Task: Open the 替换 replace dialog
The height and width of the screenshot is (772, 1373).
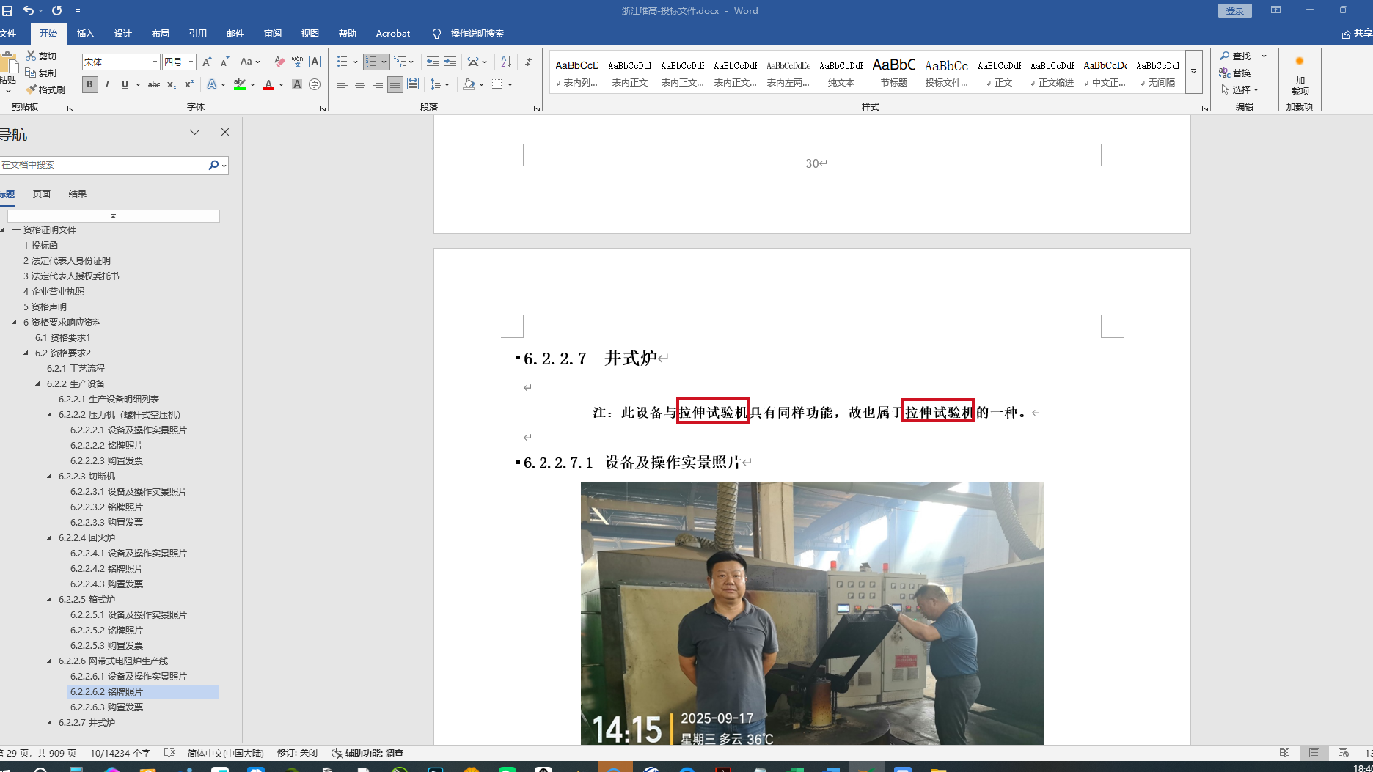Action: click(1235, 73)
